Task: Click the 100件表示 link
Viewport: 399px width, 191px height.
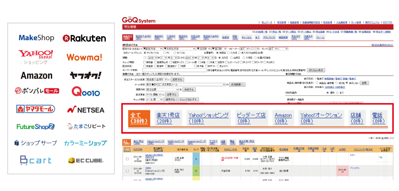Action: pyautogui.click(x=330, y=87)
